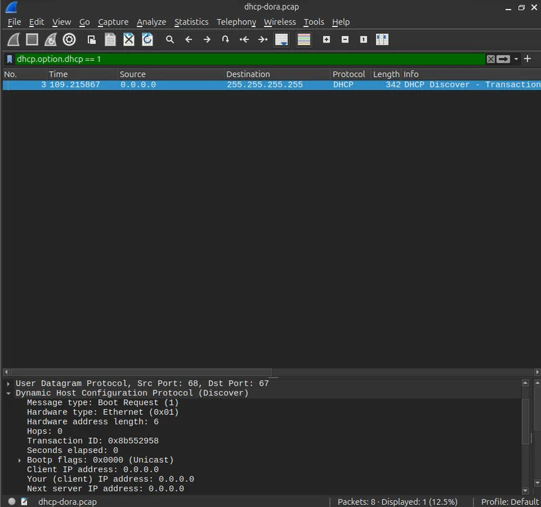Screen dimensions: 541x507
Task: Toggle packet list colorization
Action: (x=304, y=40)
